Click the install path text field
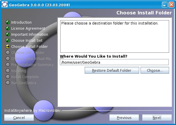Viewport: 176px width, 125px height. [114, 62]
